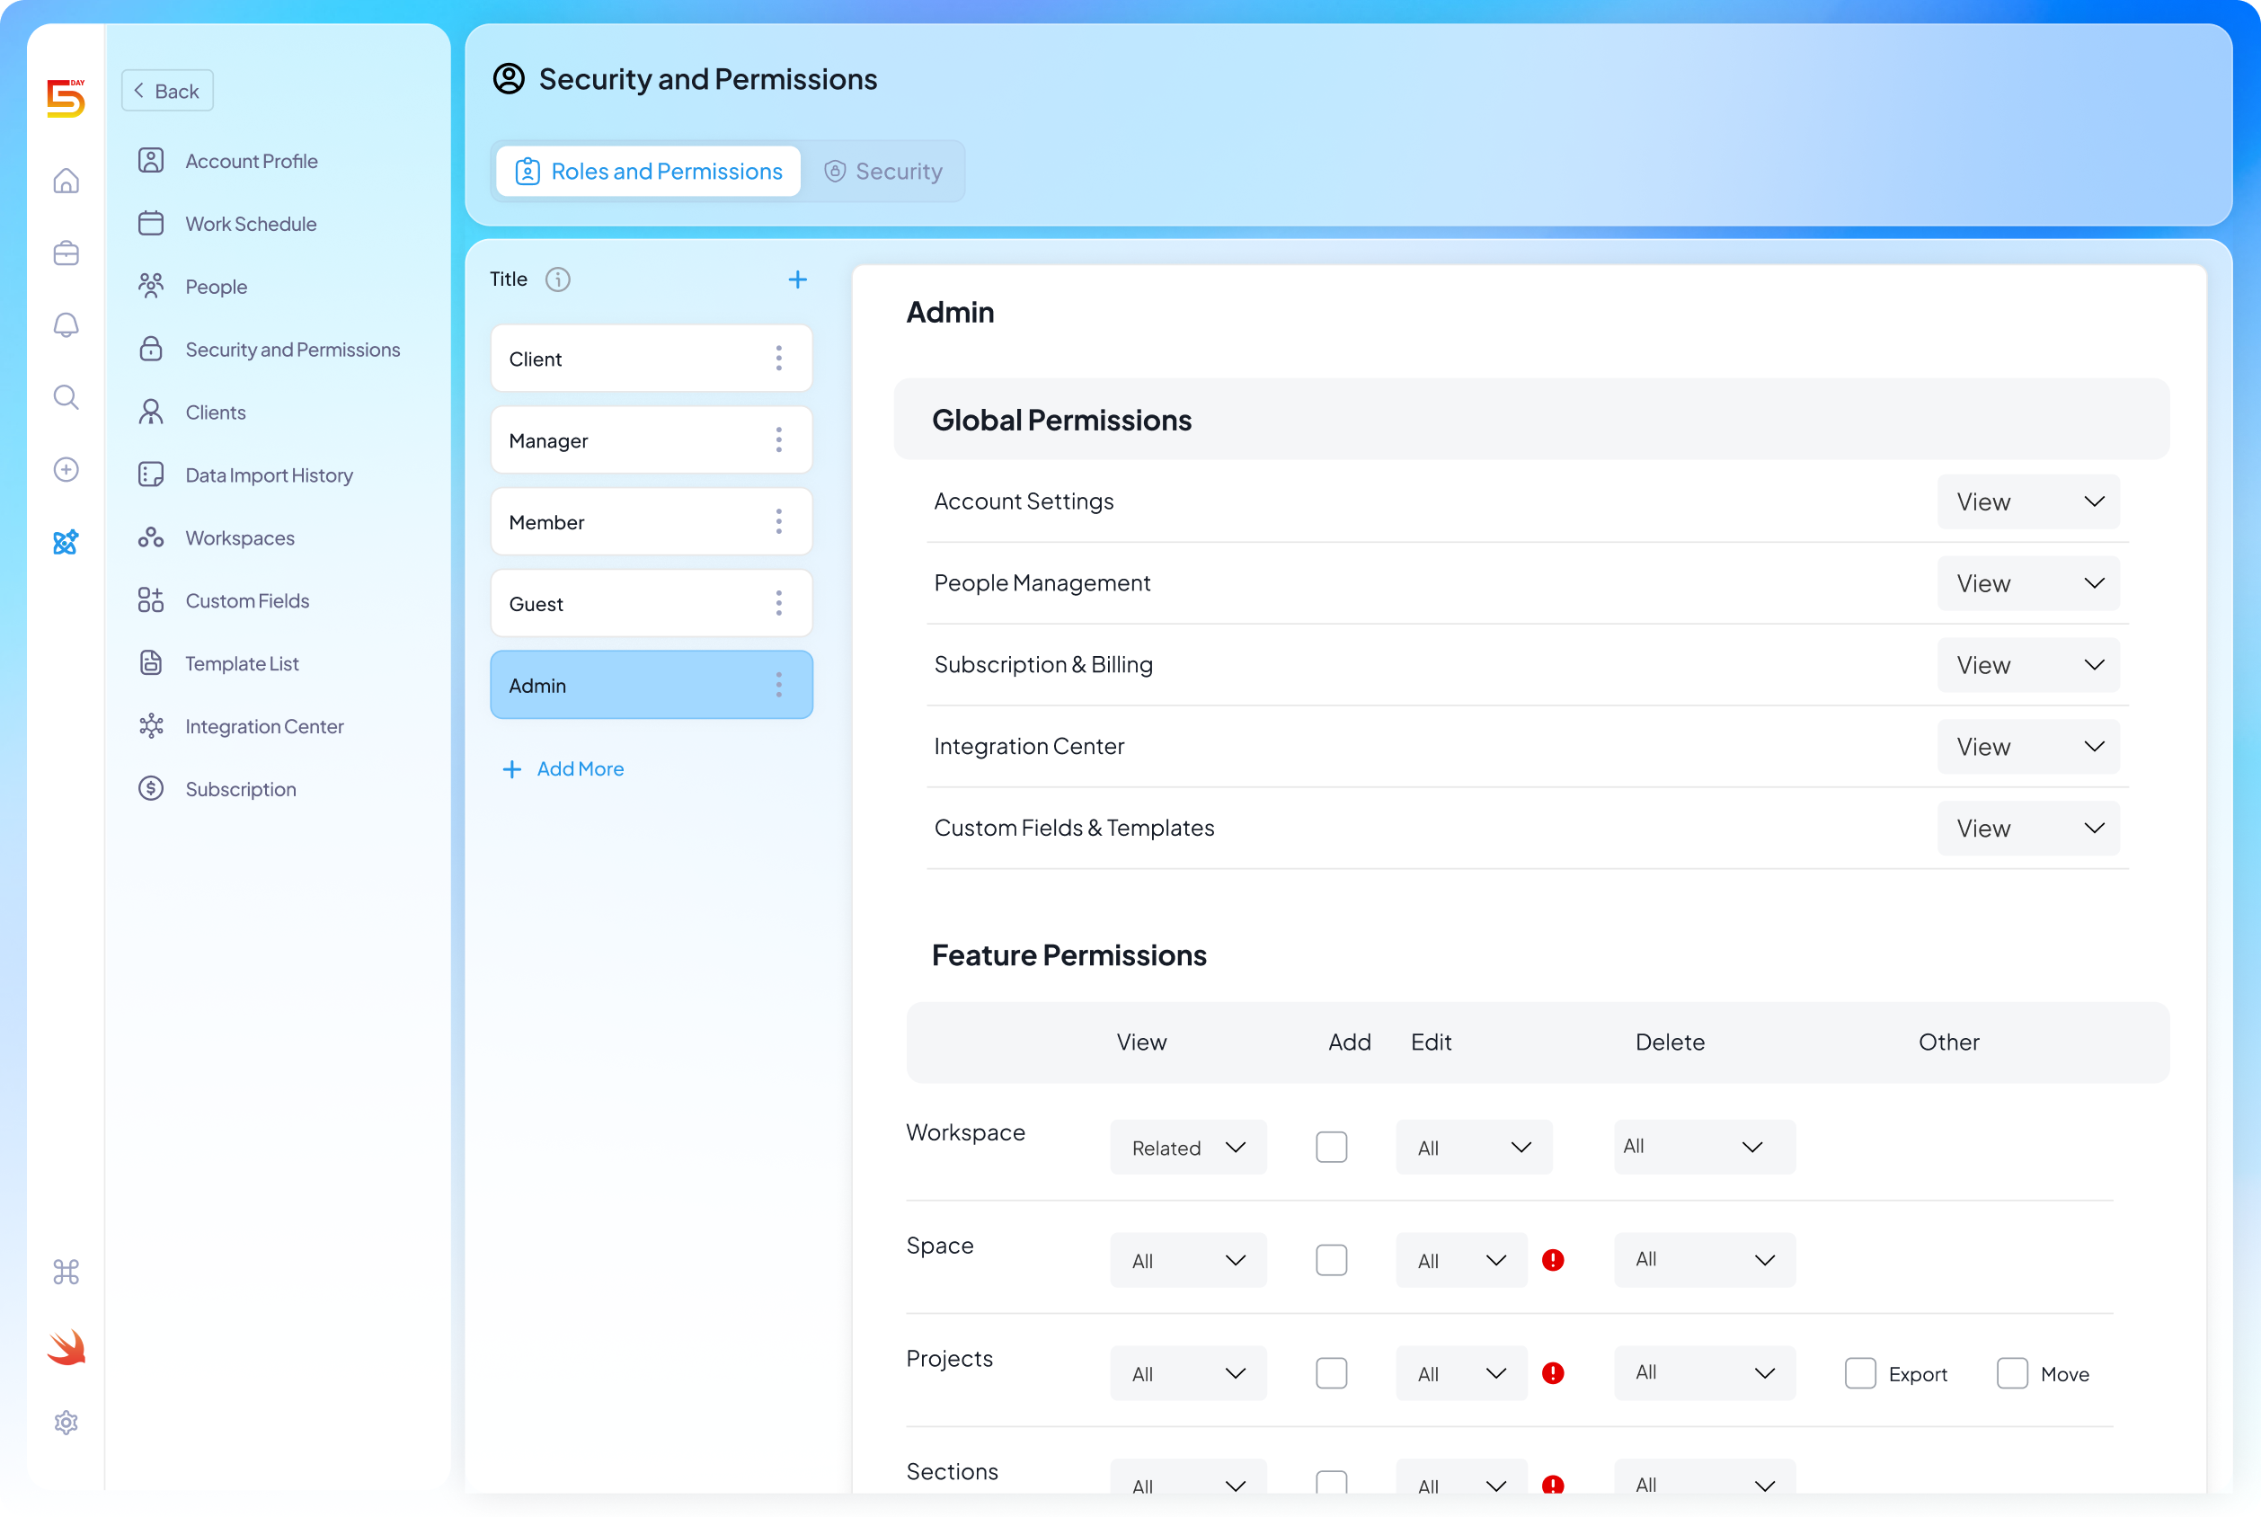Select the briefcase icon in the left rail
Viewport: 2261px width, 1517px height.
[x=66, y=253]
